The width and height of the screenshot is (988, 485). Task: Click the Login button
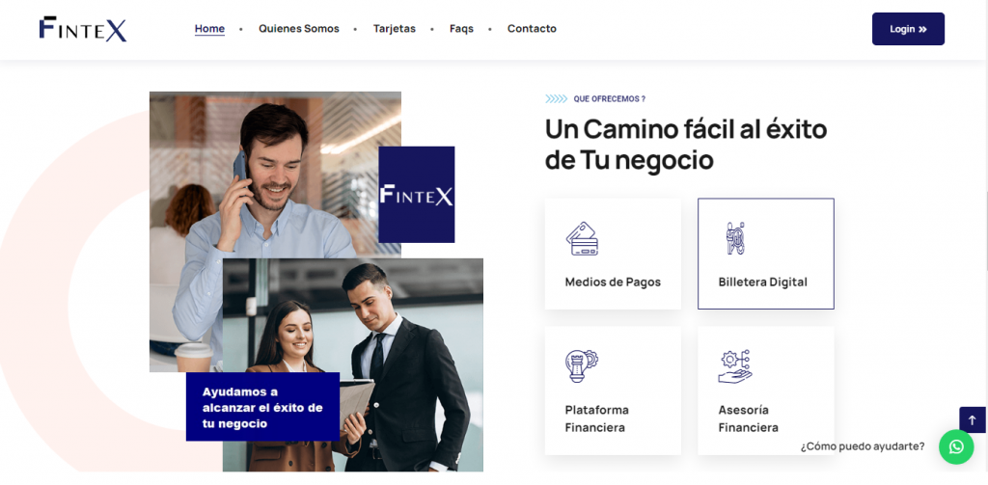[908, 29]
